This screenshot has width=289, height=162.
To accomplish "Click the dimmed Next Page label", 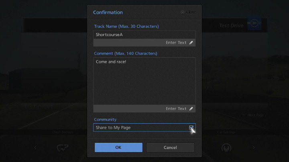I will pos(255,115).
